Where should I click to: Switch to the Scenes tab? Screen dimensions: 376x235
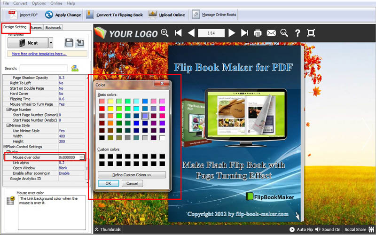pyautogui.click(x=37, y=28)
